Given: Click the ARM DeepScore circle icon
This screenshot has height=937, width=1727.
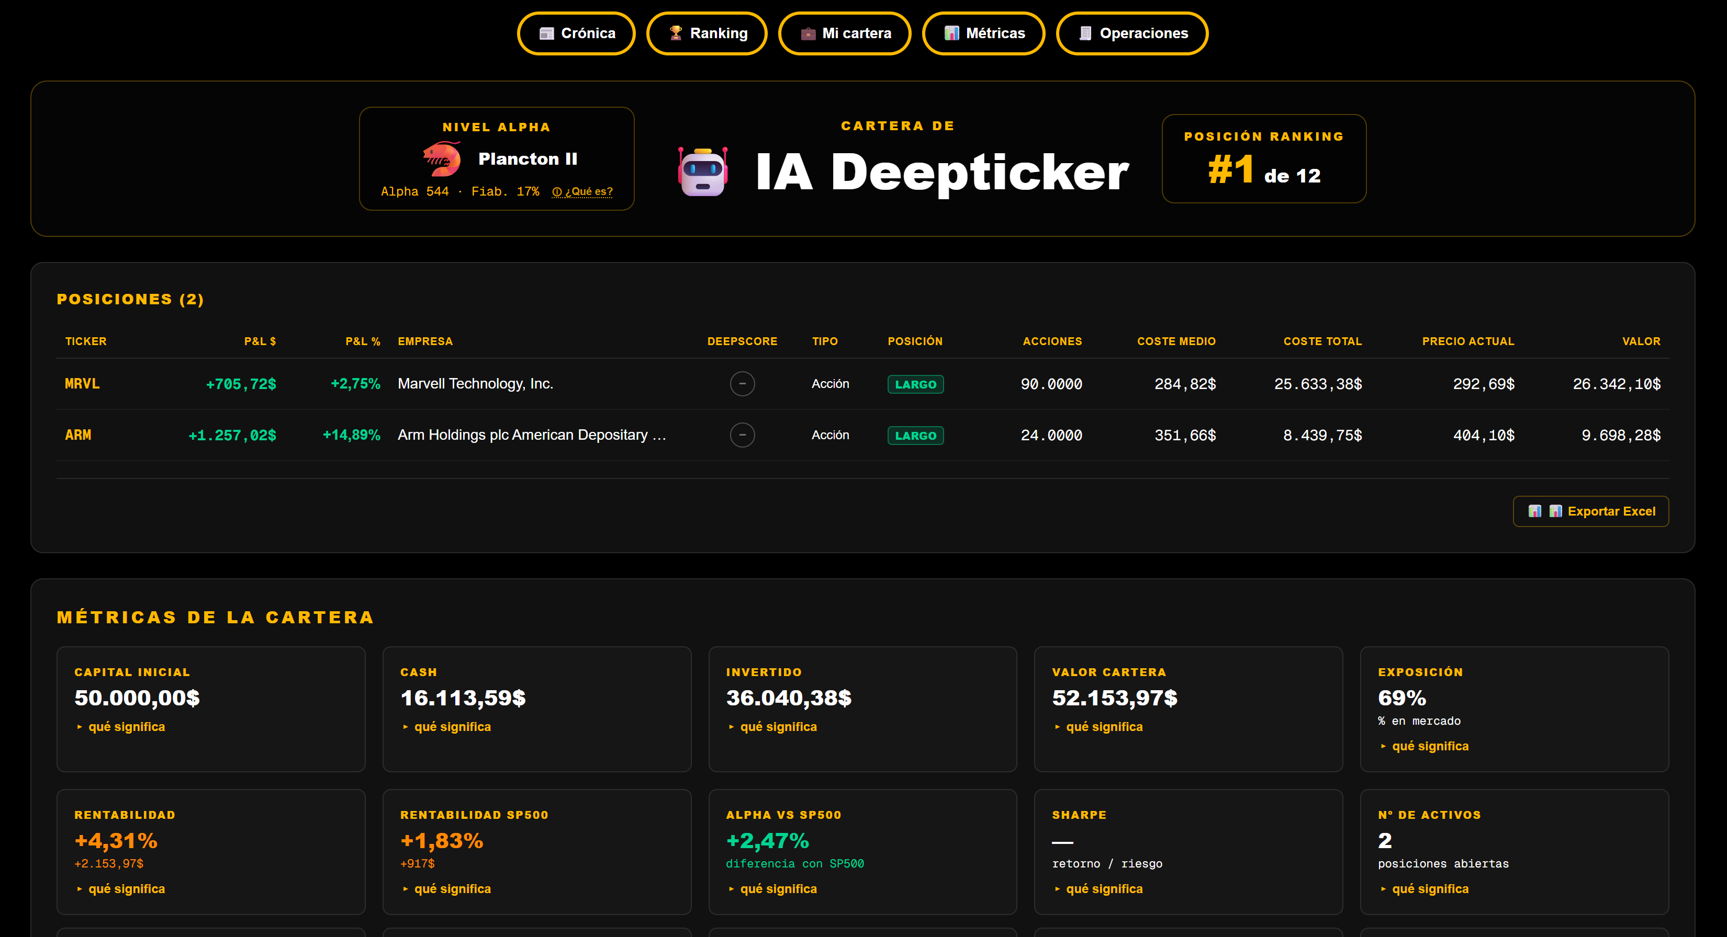Looking at the screenshot, I should (x=742, y=436).
